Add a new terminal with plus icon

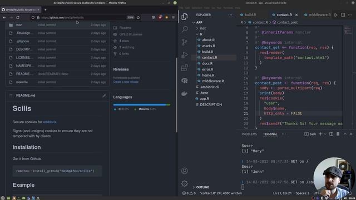(320, 134)
